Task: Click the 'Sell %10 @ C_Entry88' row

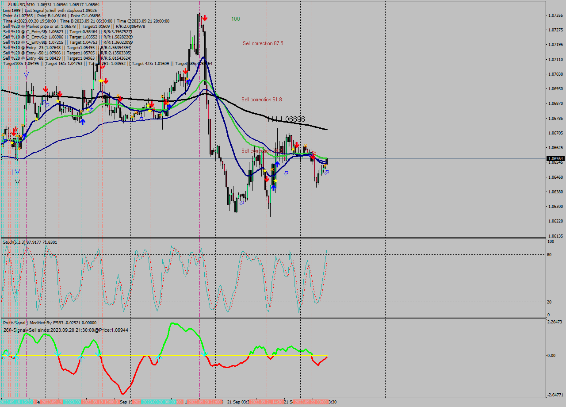Action: (x=68, y=42)
